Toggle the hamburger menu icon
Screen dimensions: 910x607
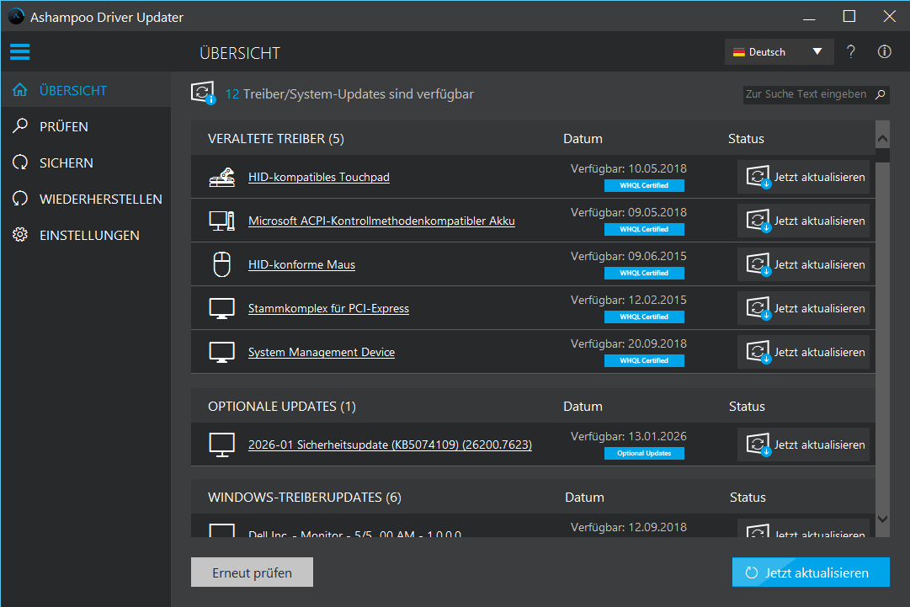pyautogui.click(x=19, y=52)
